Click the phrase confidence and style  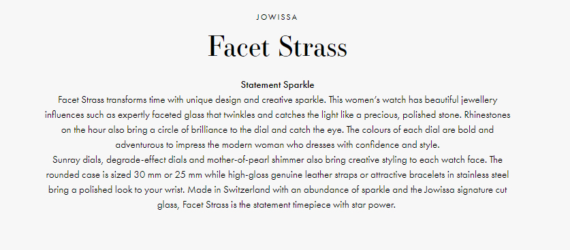point(397,145)
